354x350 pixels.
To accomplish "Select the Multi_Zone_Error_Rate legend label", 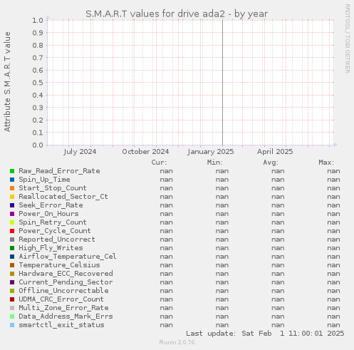I will pyautogui.click(x=63, y=308).
